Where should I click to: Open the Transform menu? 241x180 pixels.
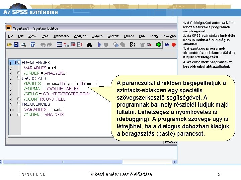pos(61,36)
